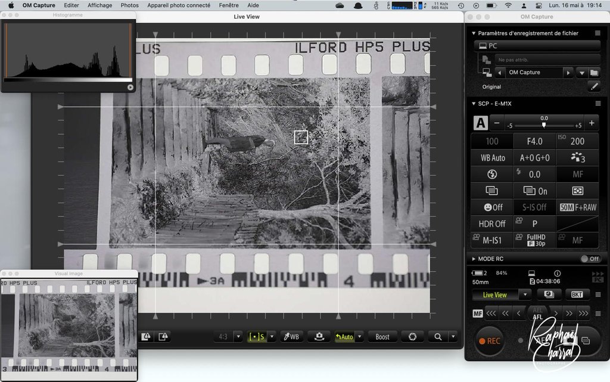Screen dimensions: 610x382
Task: Open the A+0 G+0 white balance compensation
Action: pos(534,158)
